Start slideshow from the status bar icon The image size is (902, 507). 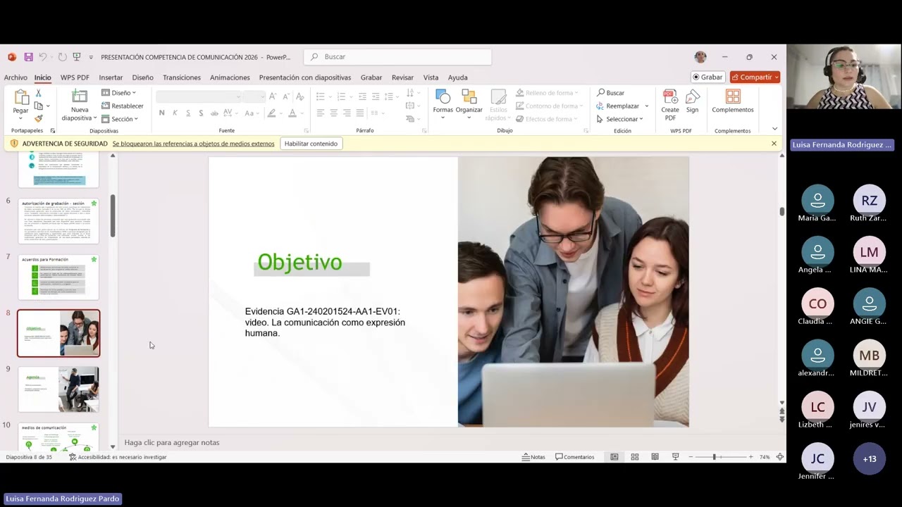[675, 457]
